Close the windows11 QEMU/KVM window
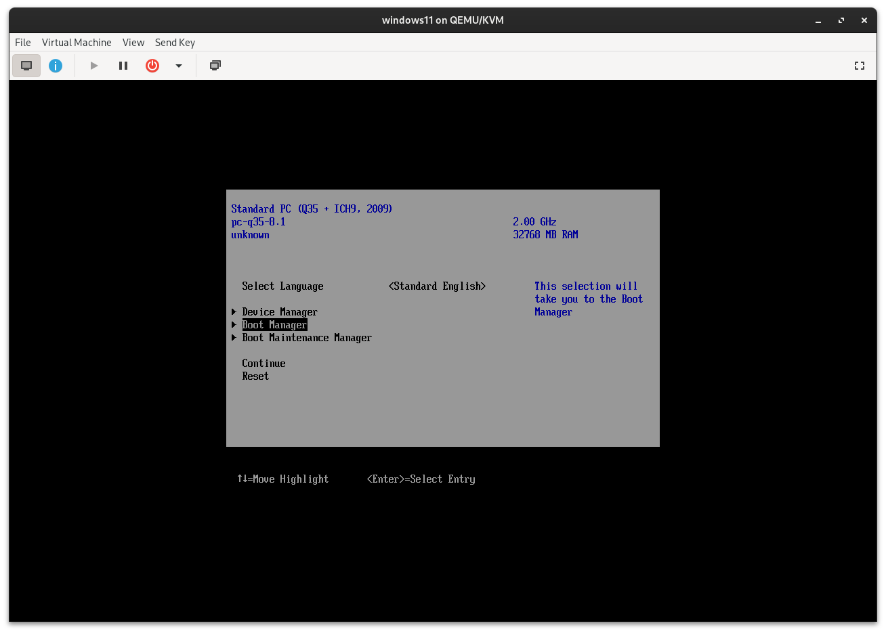This screenshot has width=886, height=633. (864, 20)
